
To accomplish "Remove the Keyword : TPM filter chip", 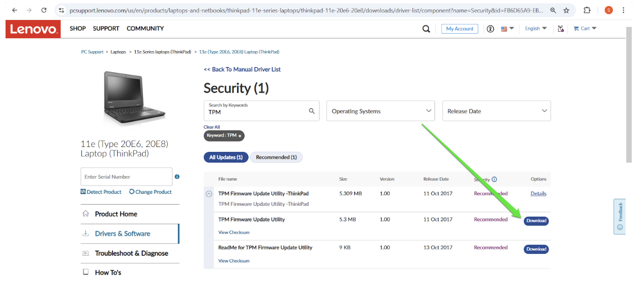I will click(x=240, y=136).
